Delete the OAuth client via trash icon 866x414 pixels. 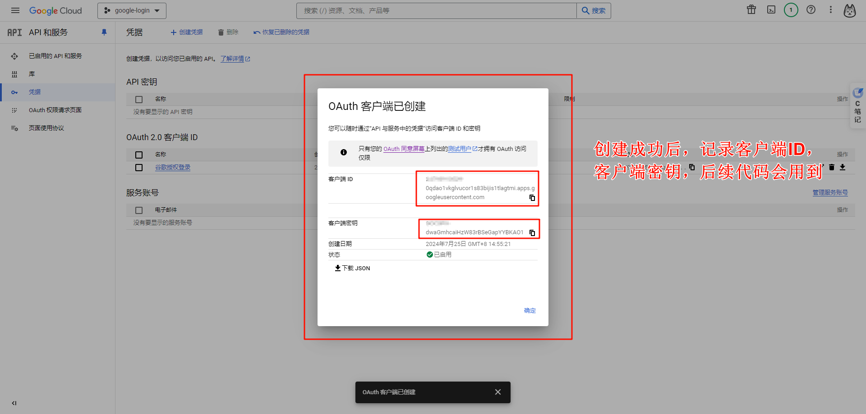[832, 167]
